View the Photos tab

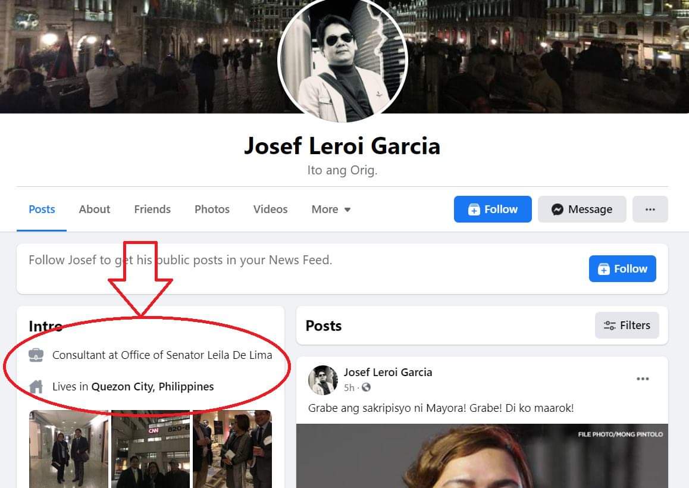click(212, 209)
